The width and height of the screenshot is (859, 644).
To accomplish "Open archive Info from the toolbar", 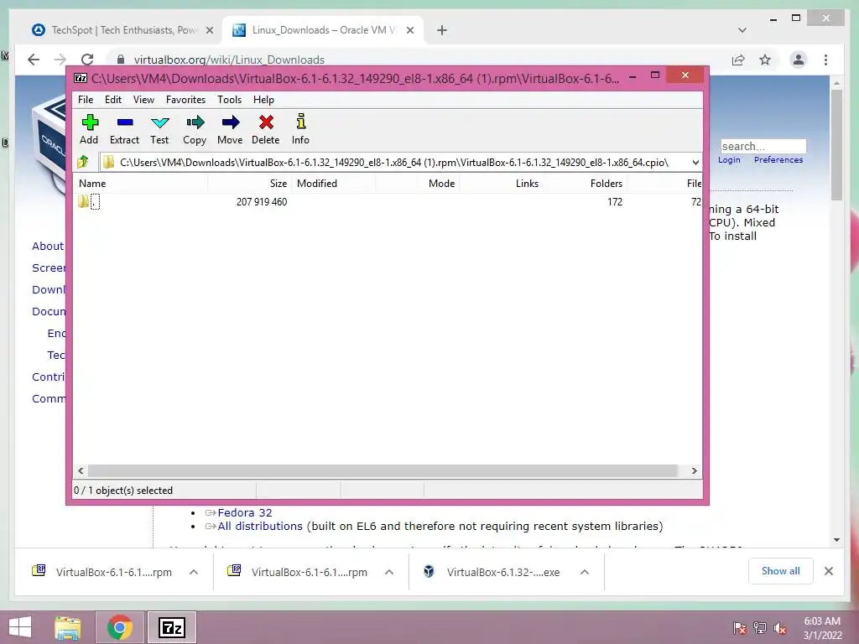I will pyautogui.click(x=300, y=129).
